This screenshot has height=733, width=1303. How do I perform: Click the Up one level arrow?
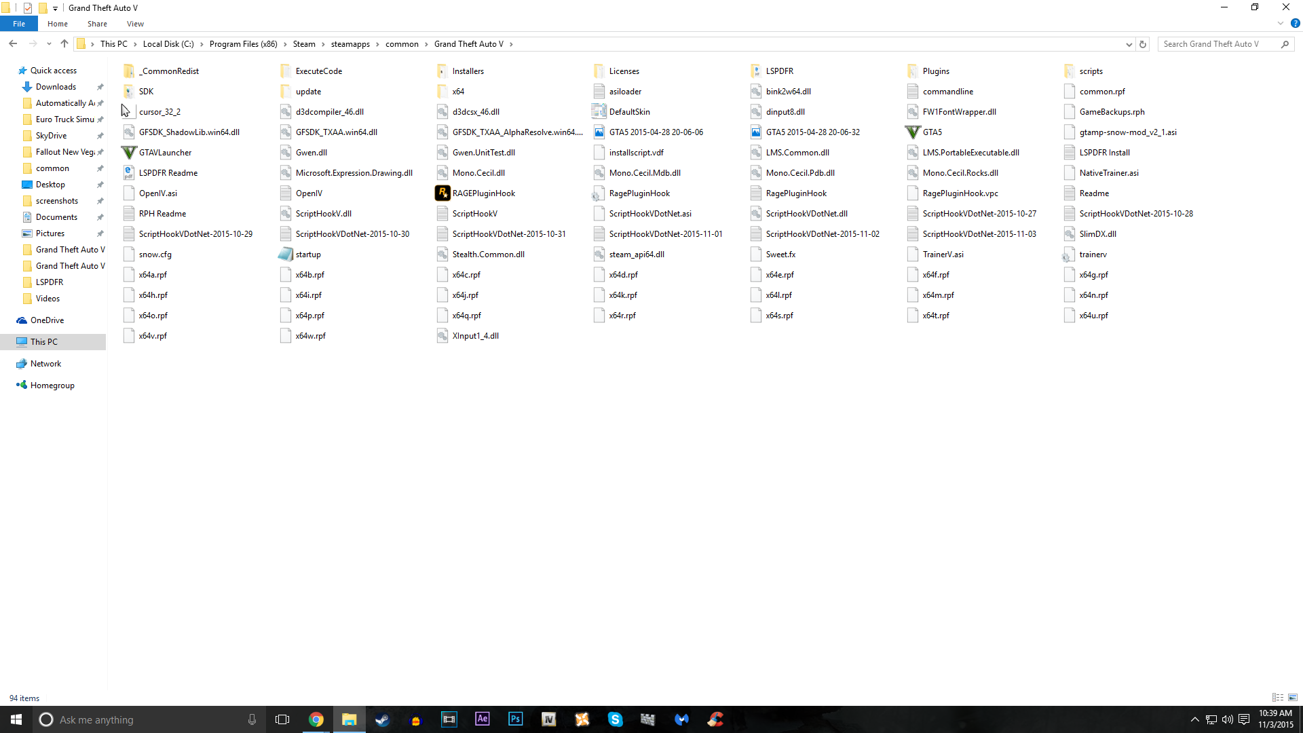click(x=64, y=44)
